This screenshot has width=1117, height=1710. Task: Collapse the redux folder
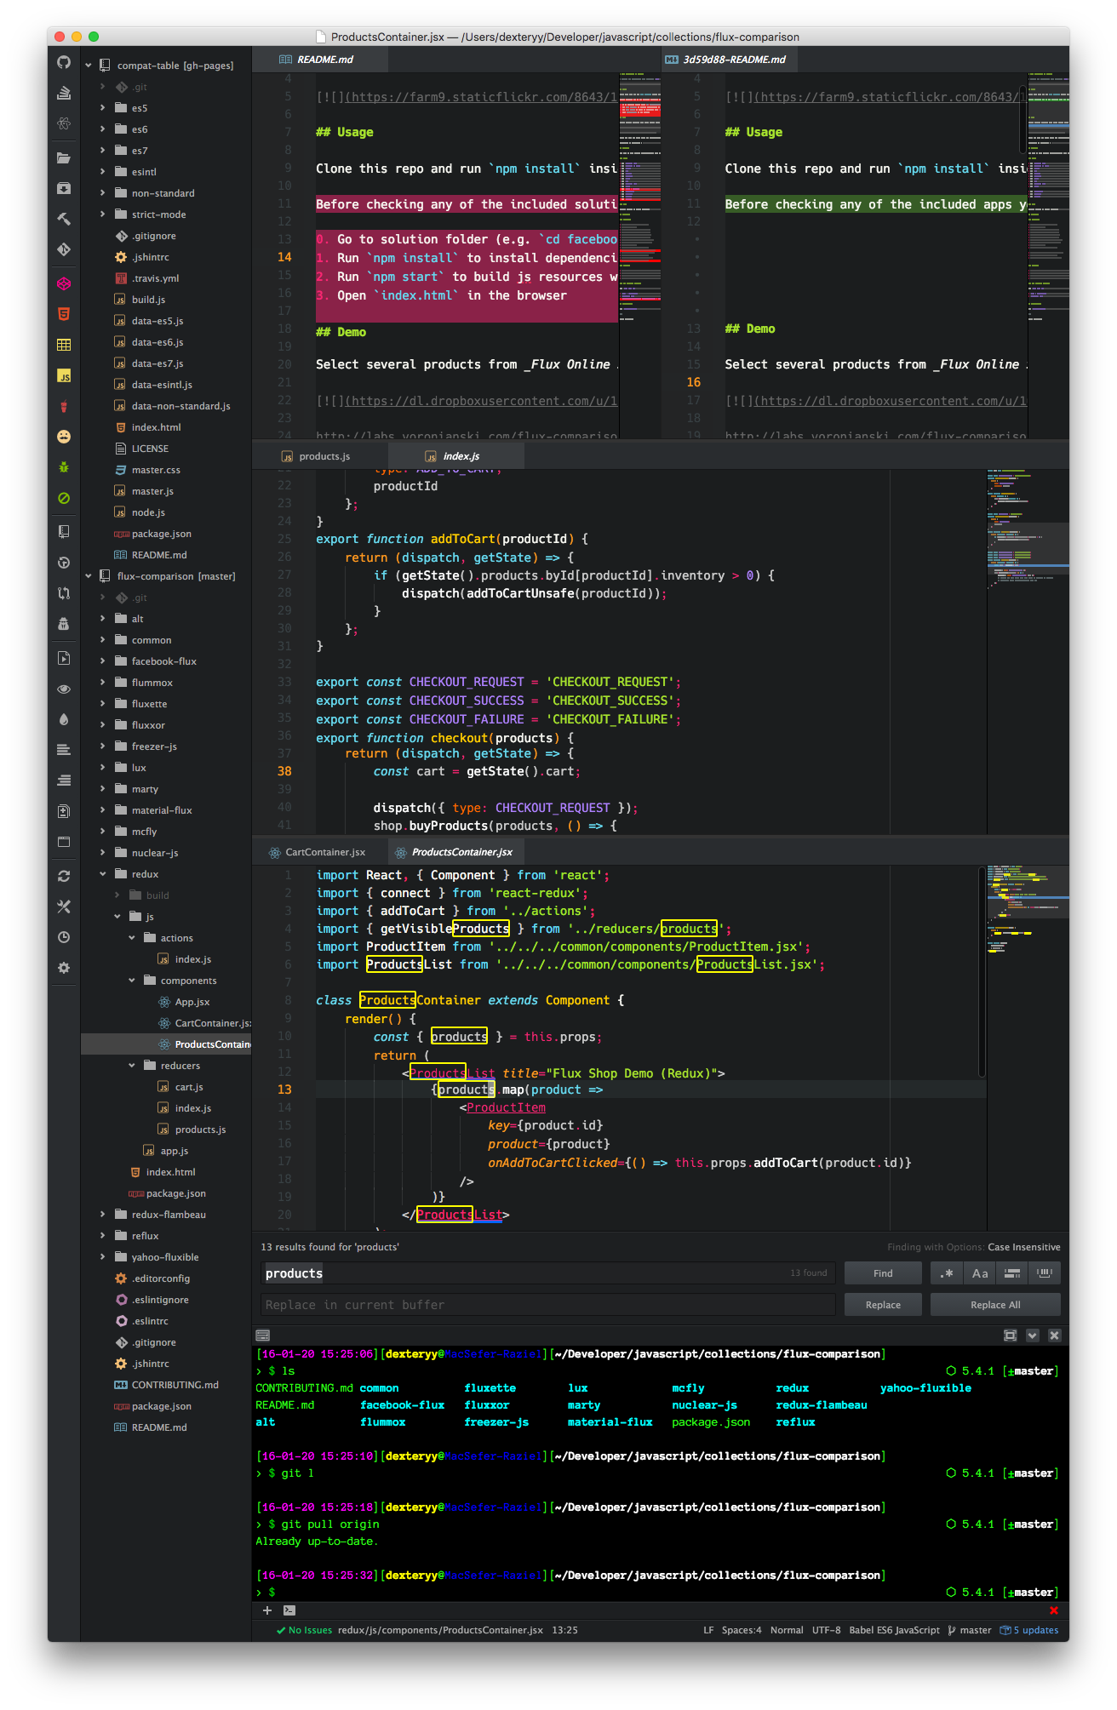(102, 874)
